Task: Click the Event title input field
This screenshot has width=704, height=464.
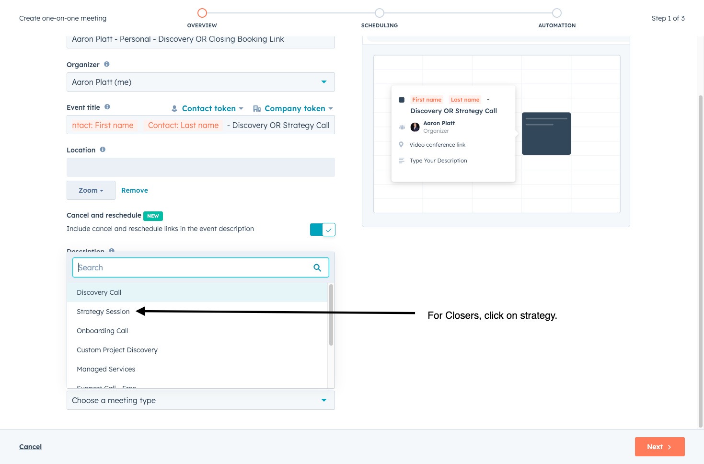Action: click(201, 125)
